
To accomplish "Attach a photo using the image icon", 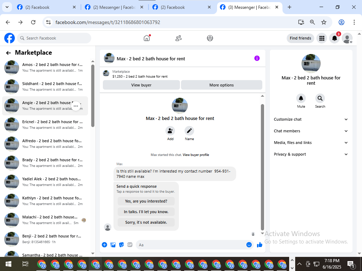I will pyautogui.click(x=113, y=245).
